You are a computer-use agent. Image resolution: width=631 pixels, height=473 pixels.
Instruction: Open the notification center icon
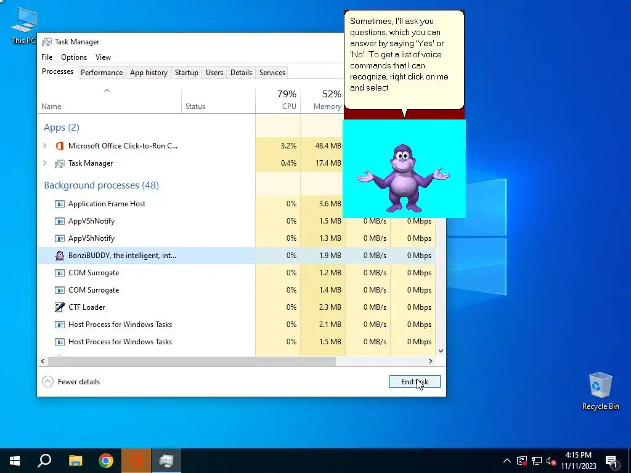tap(612, 461)
